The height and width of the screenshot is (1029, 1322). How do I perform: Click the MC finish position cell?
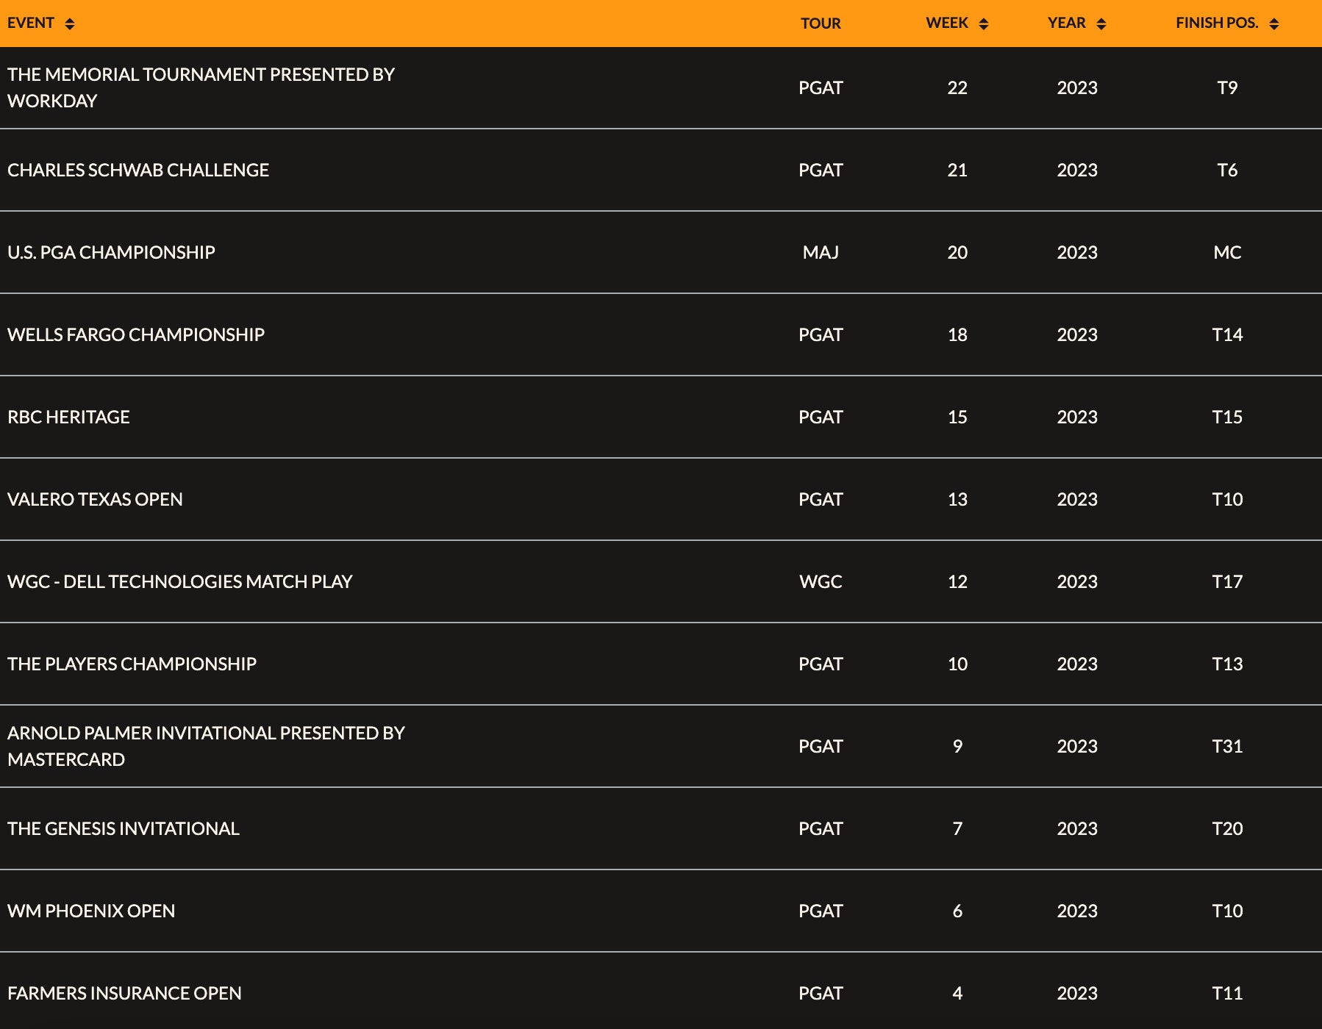coord(1227,252)
